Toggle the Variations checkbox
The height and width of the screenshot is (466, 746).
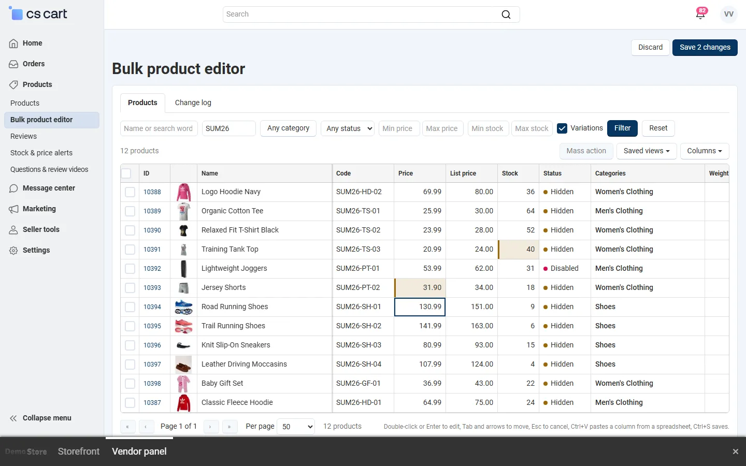coord(562,128)
